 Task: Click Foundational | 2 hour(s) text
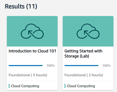84,75
